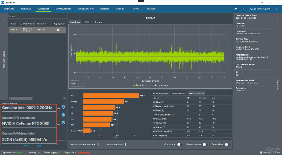Open additional graphs three-dot menu
The image size is (282, 155).
(x=126, y=145)
